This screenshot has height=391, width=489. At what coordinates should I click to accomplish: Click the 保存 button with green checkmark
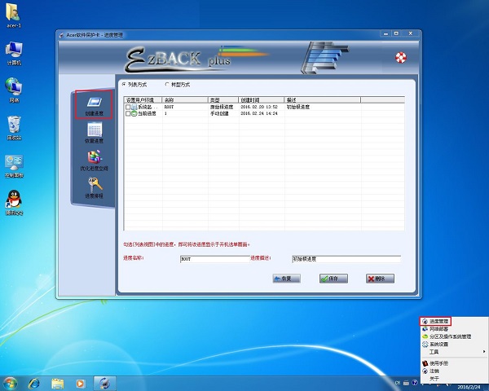[335, 278]
